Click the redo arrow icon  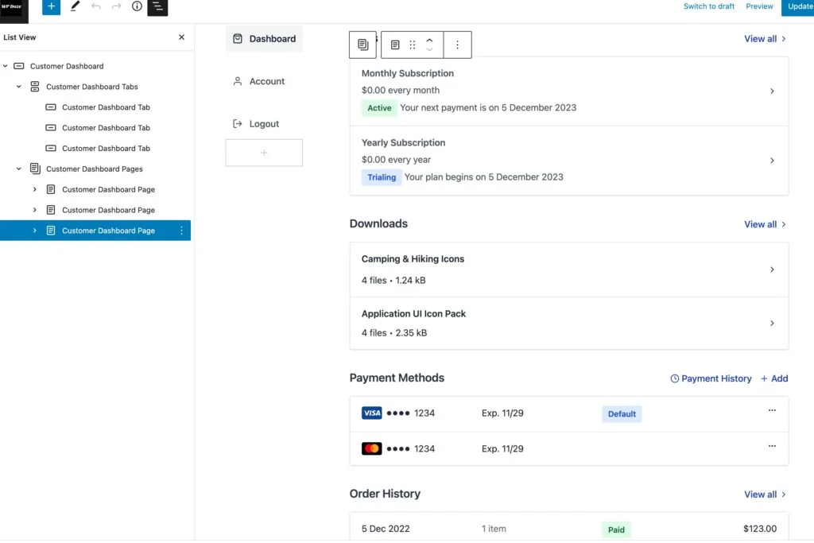[116, 7]
